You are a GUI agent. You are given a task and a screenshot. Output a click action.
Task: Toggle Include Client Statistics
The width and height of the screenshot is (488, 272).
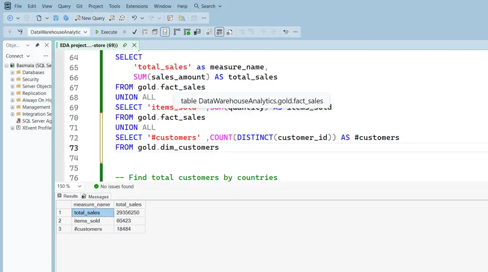tap(197, 32)
